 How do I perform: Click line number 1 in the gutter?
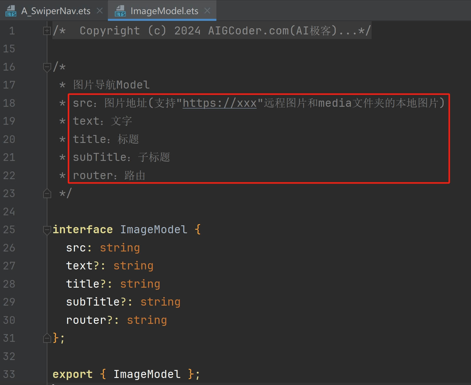12,31
